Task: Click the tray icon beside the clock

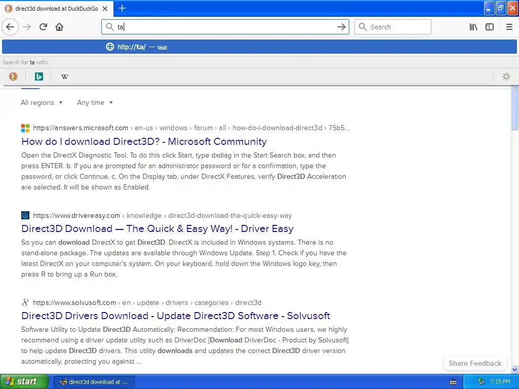Action: [481, 381]
